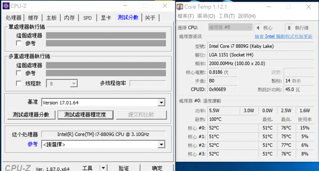Select the 測試分數 tab
This screenshot has height=171, width=319.
[128, 17]
